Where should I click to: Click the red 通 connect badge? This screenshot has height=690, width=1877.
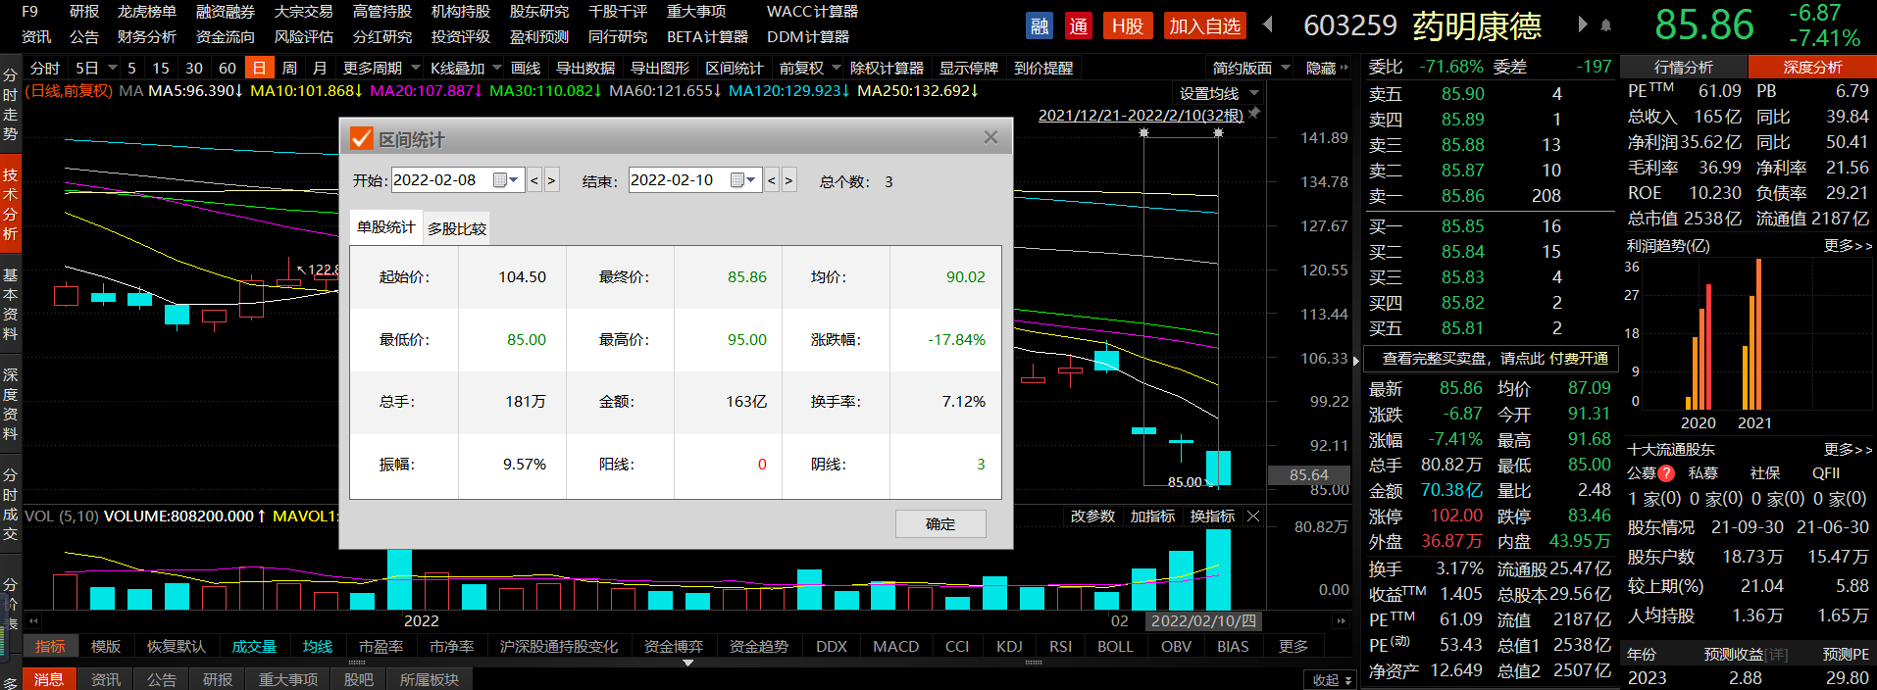click(x=1079, y=26)
